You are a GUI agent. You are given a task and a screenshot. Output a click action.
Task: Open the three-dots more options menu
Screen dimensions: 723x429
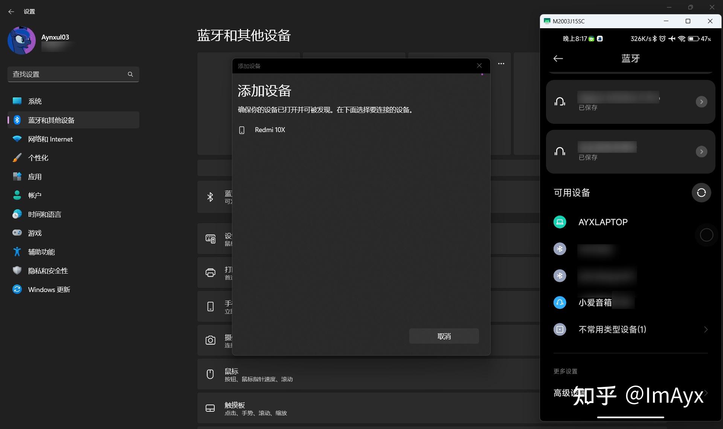point(501,64)
